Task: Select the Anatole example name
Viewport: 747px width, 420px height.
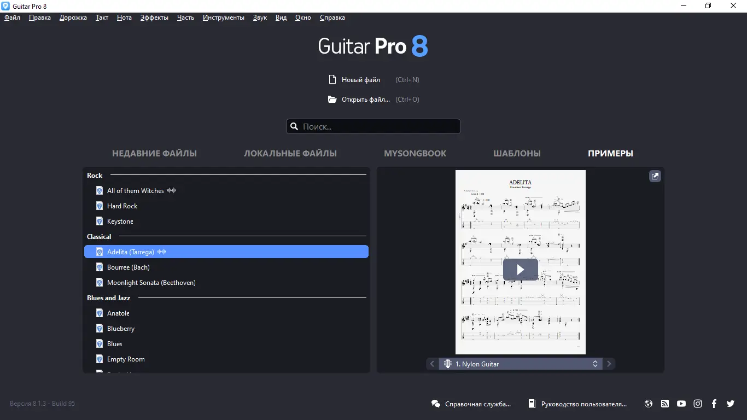Action: pos(118,313)
